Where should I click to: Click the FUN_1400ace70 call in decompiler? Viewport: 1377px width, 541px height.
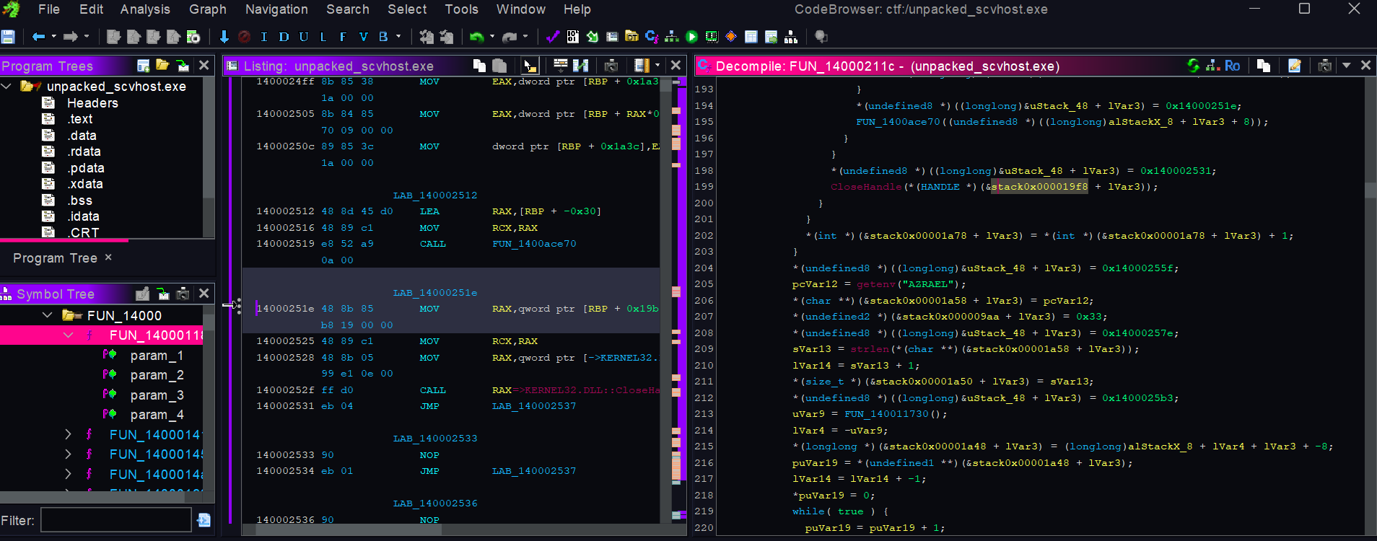[898, 122]
